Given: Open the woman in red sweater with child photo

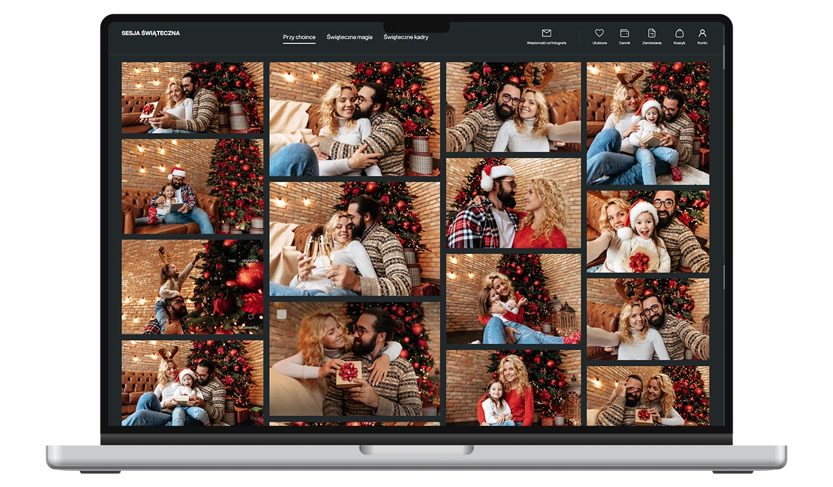Looking at the screenshot, I should [x=513, y=388].
